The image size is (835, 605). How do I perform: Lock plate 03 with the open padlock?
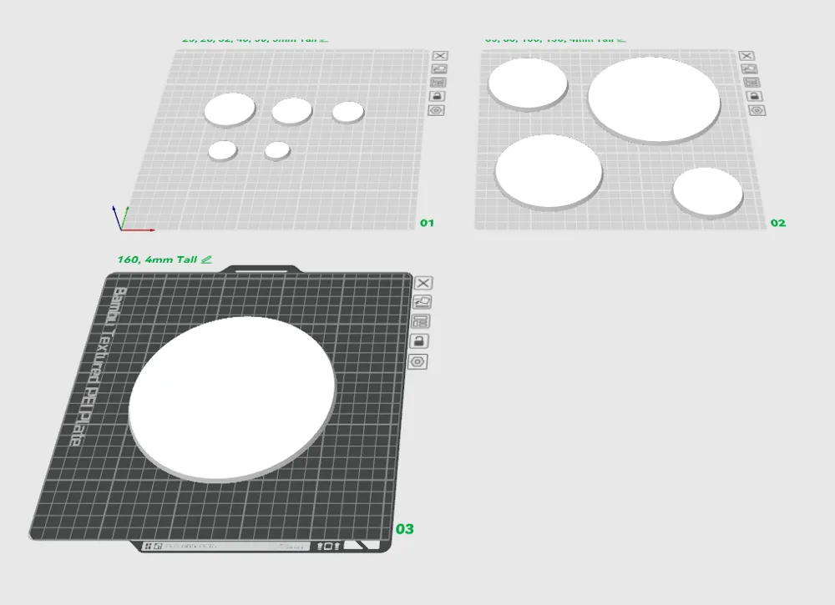point(419,341)
